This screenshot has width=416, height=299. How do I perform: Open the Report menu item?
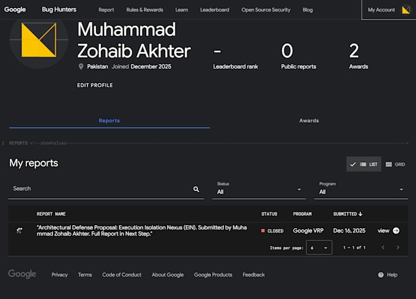pyautogui.click(x=106, y=10)
